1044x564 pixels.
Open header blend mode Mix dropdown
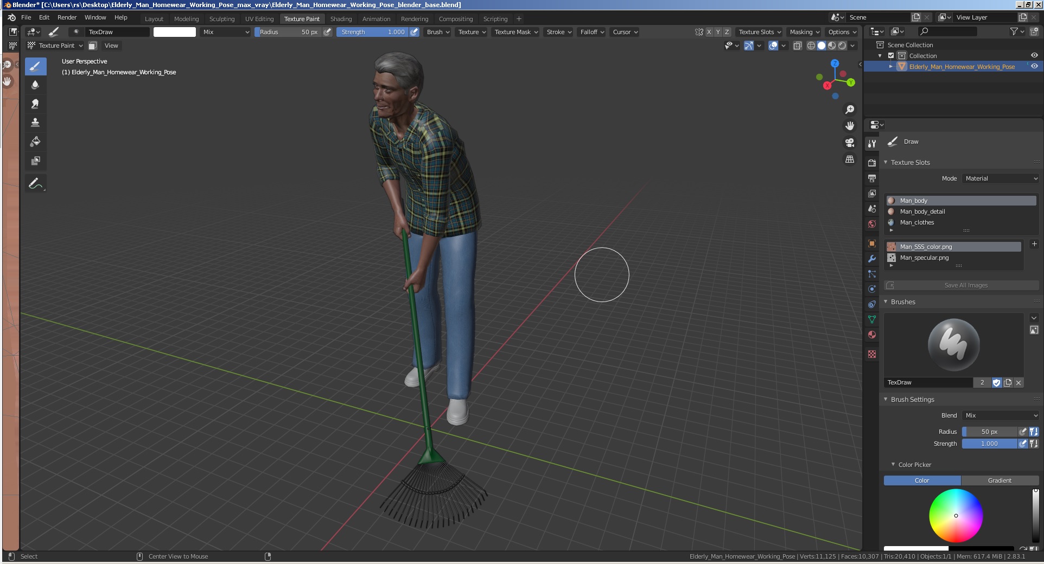[226, 32]
